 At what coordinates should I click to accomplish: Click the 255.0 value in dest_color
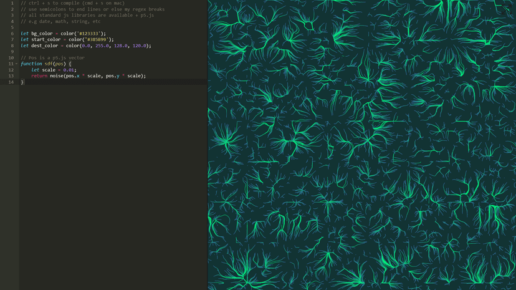coord(102,46)
